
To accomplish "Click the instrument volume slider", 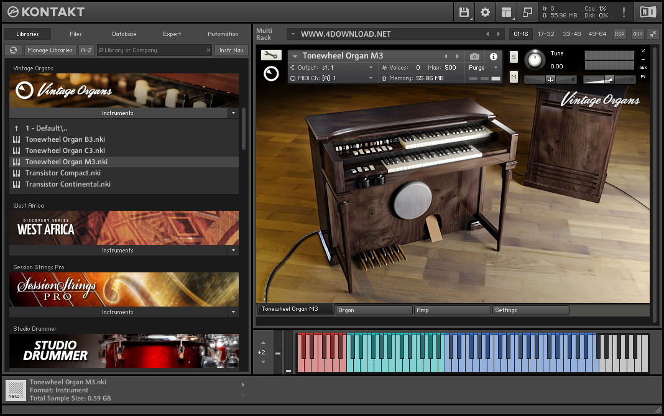I will (609, 80).
